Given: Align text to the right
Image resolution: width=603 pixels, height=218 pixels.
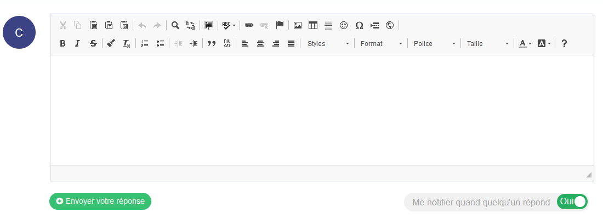Looking at the screenshot, I should pos(276,43).
